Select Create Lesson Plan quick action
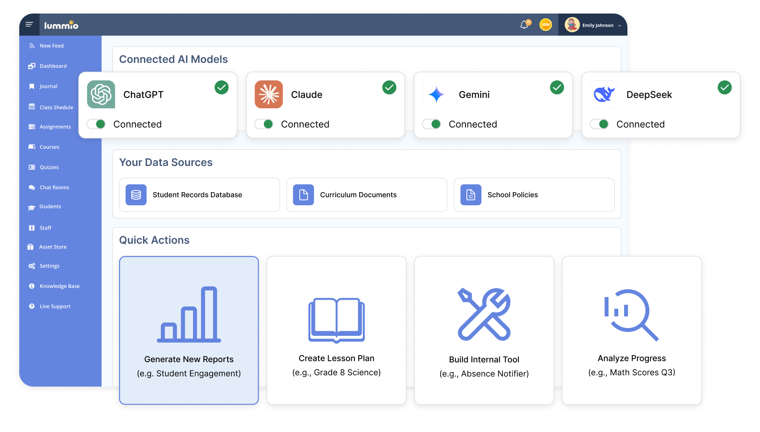This screenshot has width=760, height=432. (336, 330)
